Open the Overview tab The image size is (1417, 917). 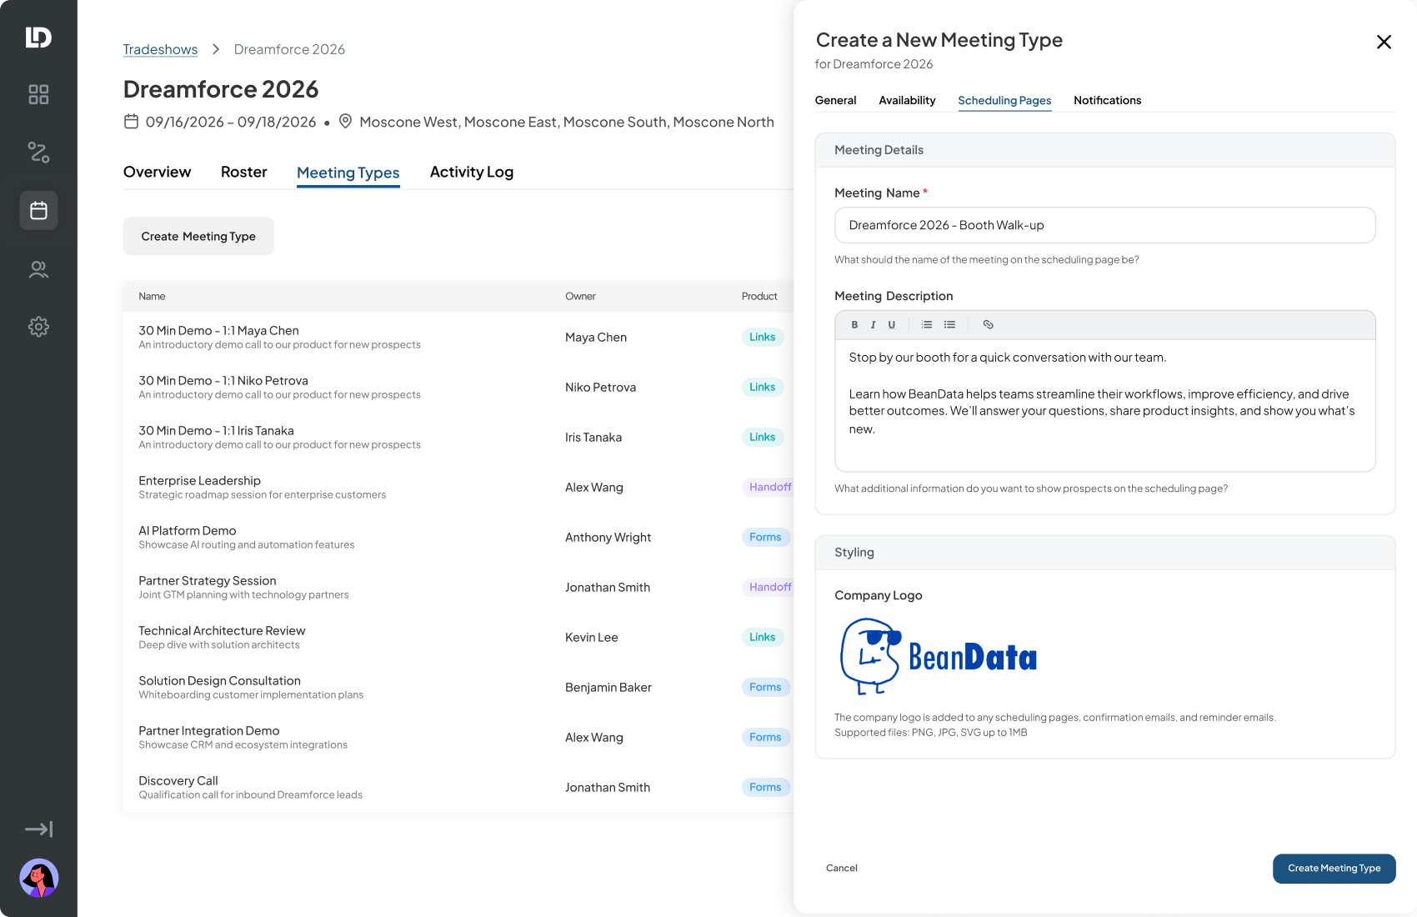click(x=157, y=172)
